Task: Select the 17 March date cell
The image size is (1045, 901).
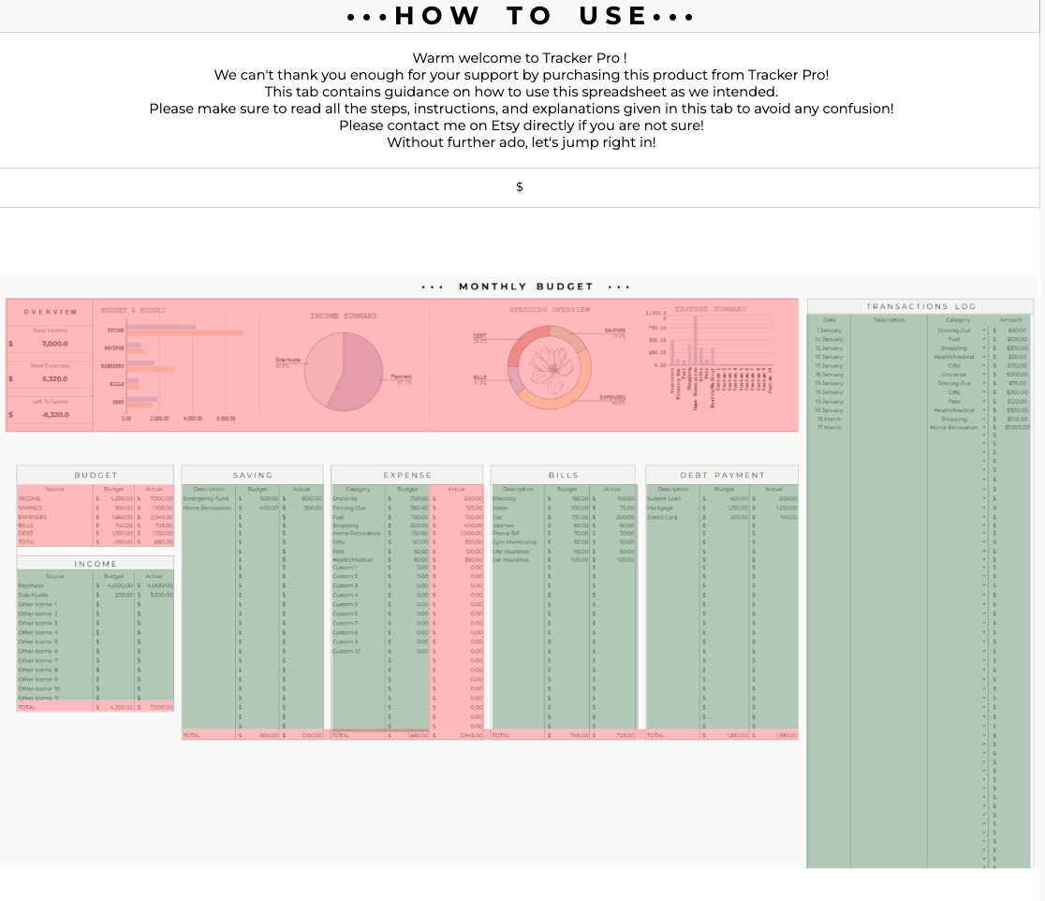Action: (x=829, y=427)
